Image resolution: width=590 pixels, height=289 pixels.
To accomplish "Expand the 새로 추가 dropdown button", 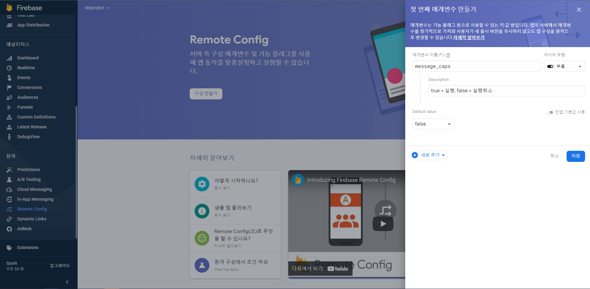I will pyautogui.click(x=429, y=155).
